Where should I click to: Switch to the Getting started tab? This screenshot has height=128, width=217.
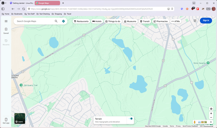(x=22, y=3)
